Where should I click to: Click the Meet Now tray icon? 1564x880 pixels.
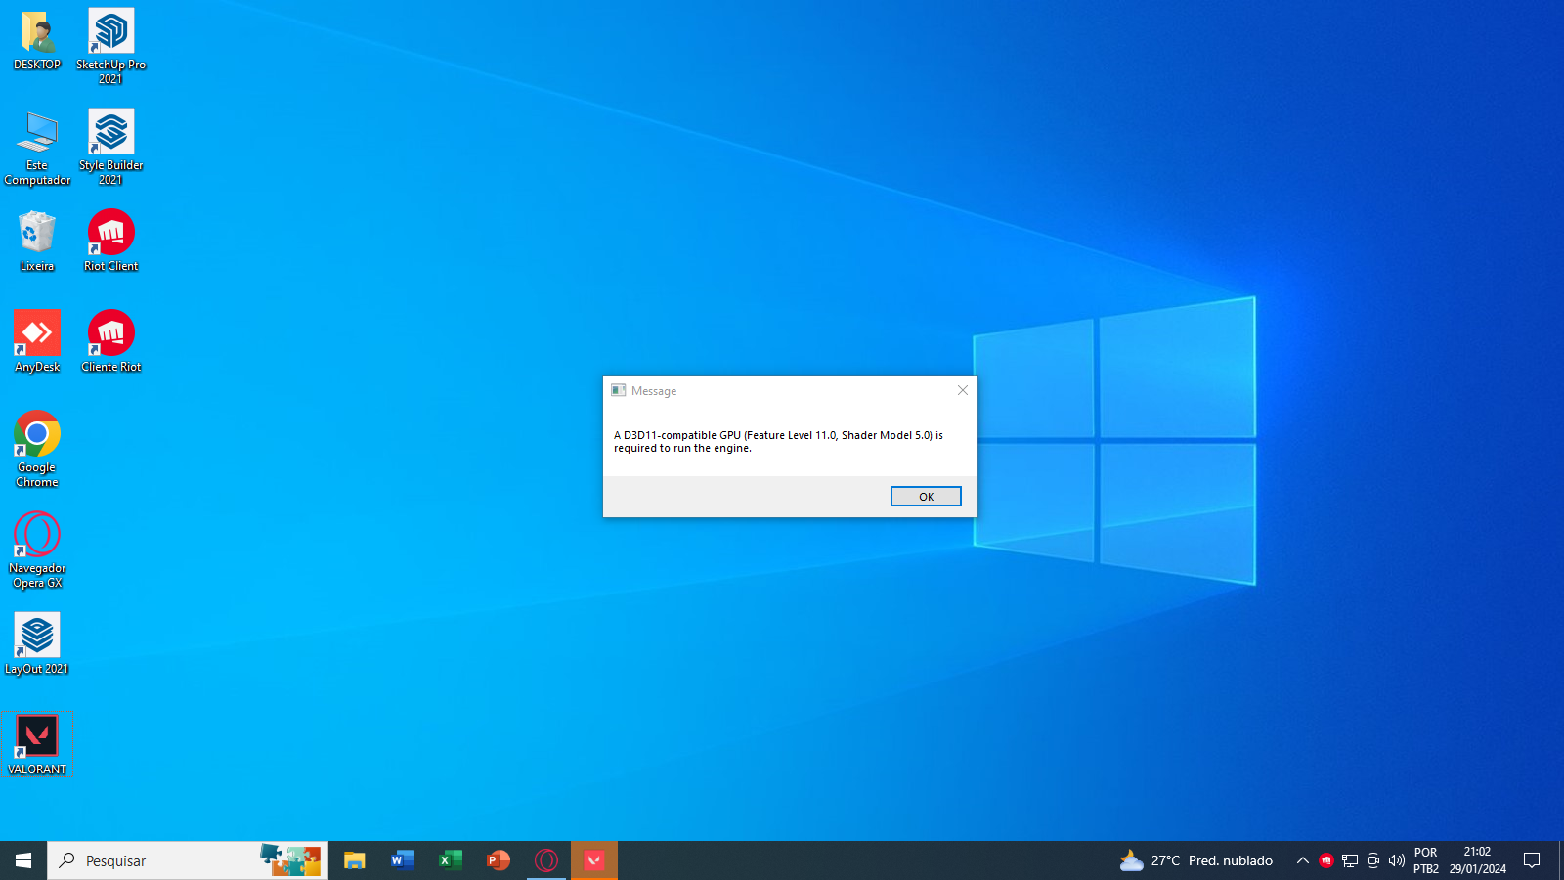tap(1373, 860)
